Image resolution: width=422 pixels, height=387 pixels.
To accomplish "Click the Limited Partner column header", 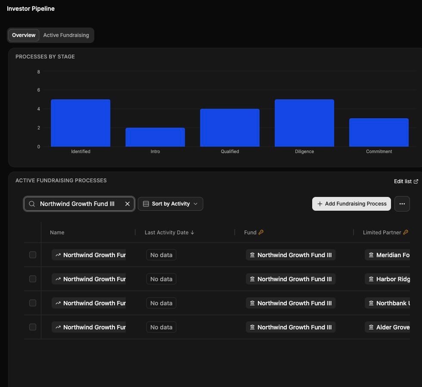I will 382,233.
